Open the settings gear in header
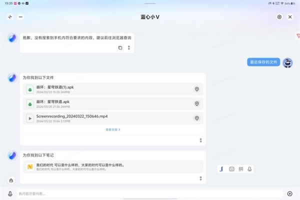300x200 pixels. (279, 16)
